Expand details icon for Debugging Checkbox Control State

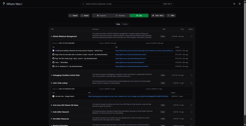(191, 75)
